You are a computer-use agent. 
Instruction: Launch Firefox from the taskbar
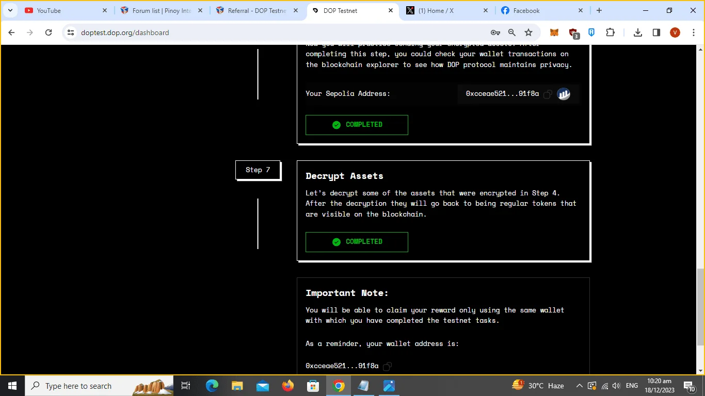tap(288, 386)
